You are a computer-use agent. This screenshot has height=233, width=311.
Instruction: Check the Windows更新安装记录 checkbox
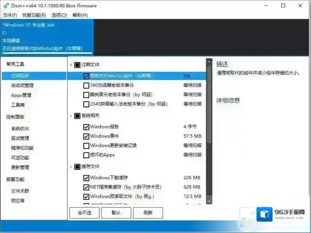[x=86, y=146]
